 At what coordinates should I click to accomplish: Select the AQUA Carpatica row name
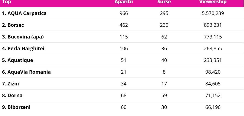[24, 13]
